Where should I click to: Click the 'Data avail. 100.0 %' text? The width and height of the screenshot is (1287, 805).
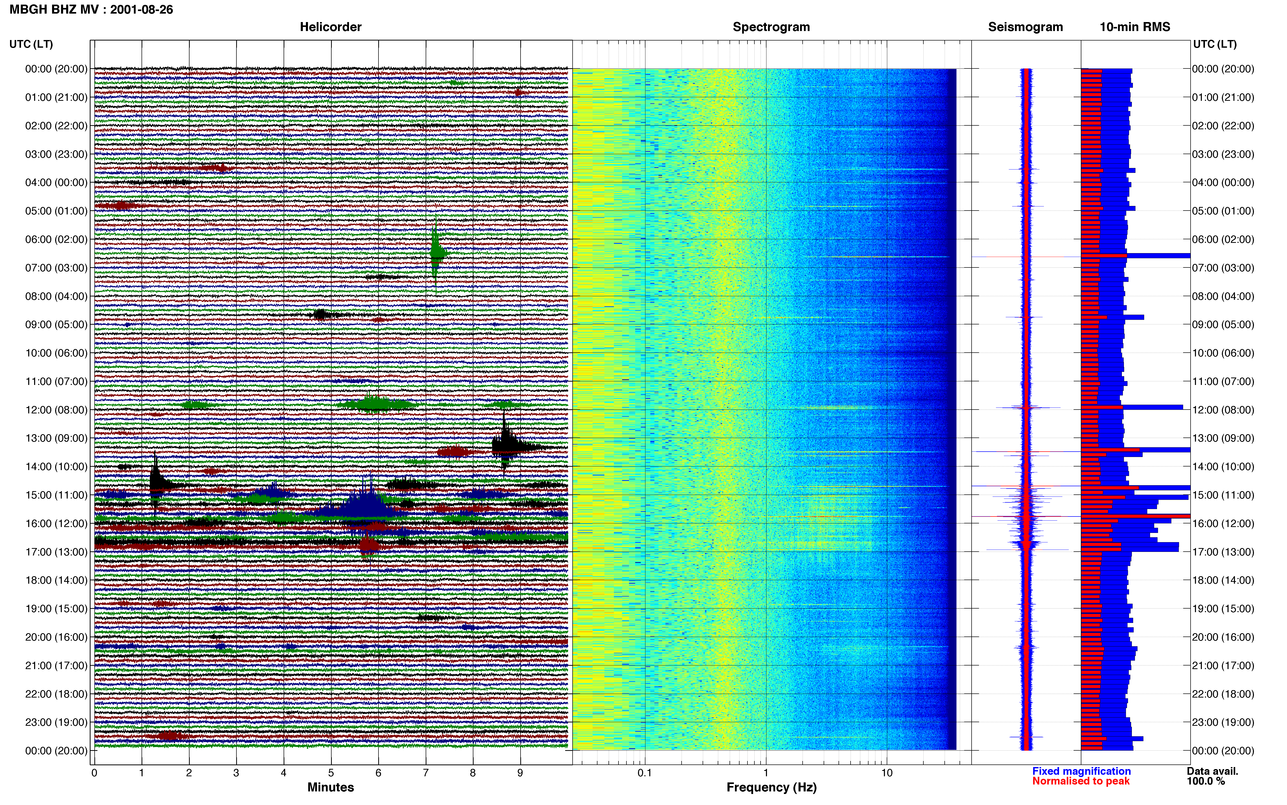(x=1212, y=776)
